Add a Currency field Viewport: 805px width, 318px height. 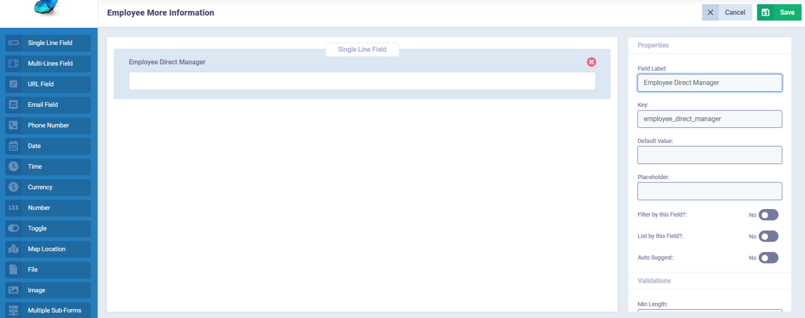click(48, 187)
